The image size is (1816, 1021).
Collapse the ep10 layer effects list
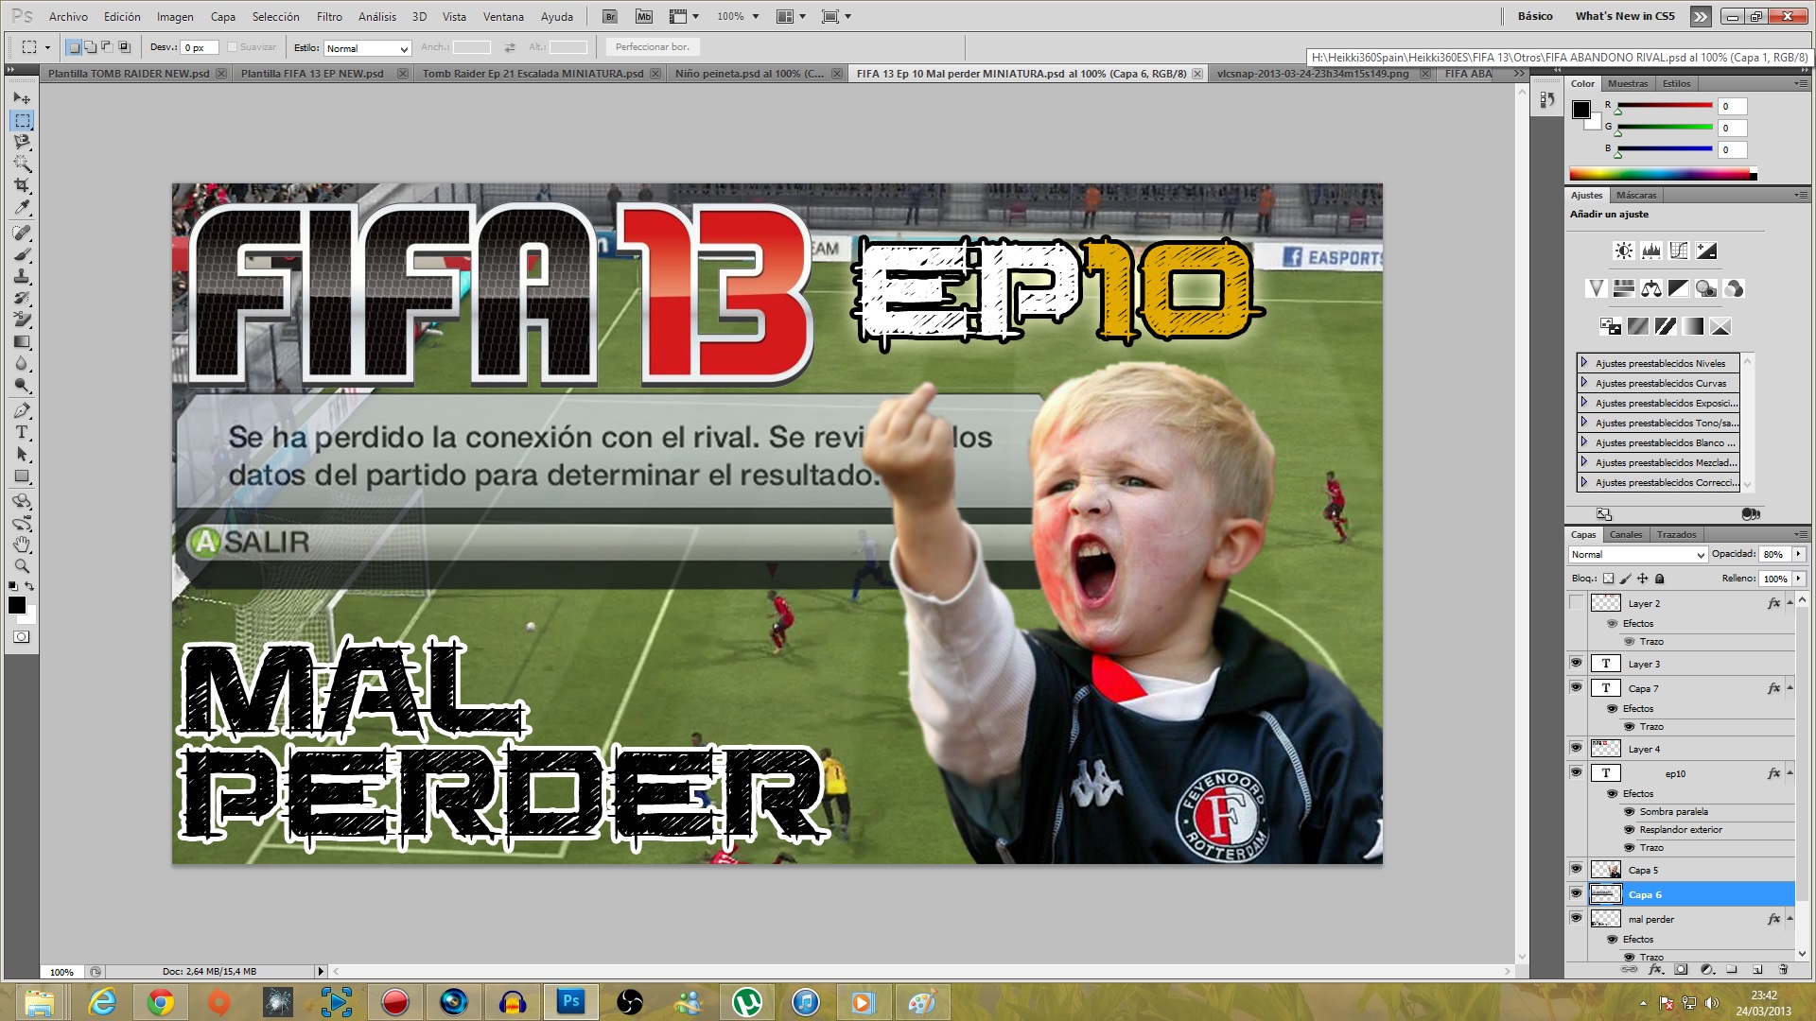[1790, 773]
